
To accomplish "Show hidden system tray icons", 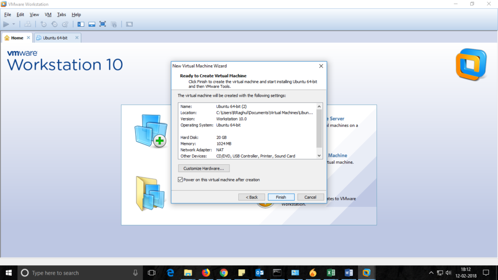I will [x=431, y=273].
